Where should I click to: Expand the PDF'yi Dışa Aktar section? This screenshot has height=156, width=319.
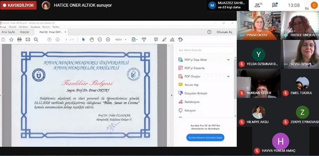(228, 60)
